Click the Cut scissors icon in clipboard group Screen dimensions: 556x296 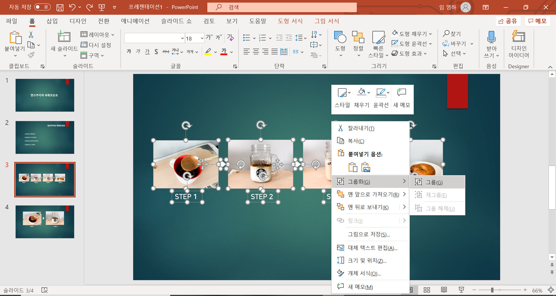31,35
